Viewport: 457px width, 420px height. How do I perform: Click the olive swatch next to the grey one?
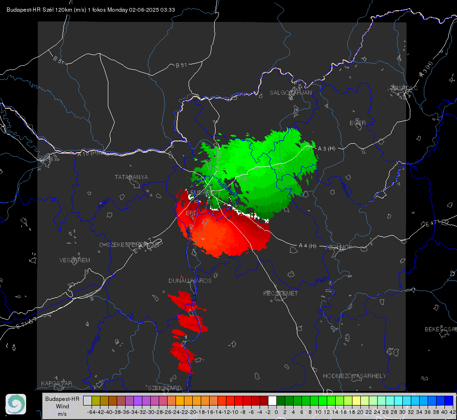coord(96,400)
